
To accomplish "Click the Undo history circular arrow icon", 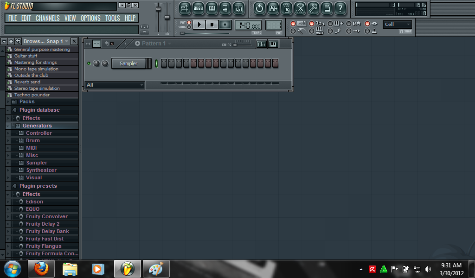I will click(x=259, y=8).
